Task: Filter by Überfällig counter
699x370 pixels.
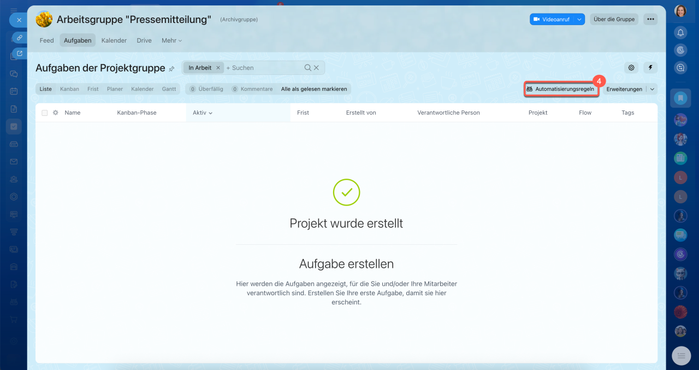Action: (206, 89)
